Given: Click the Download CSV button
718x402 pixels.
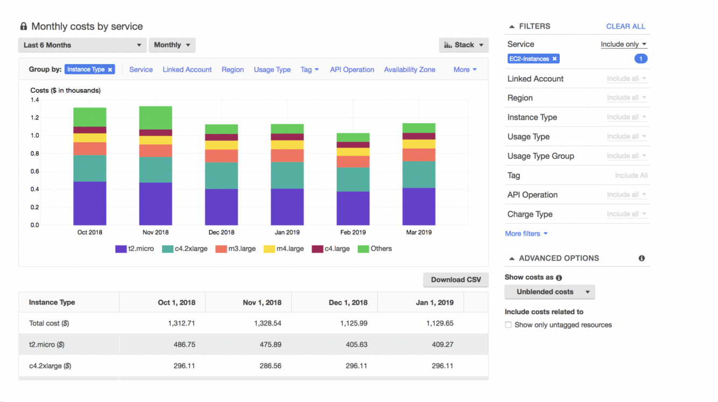Looking at the screenshot, I should pyautogui.click(x=456, y=280).
